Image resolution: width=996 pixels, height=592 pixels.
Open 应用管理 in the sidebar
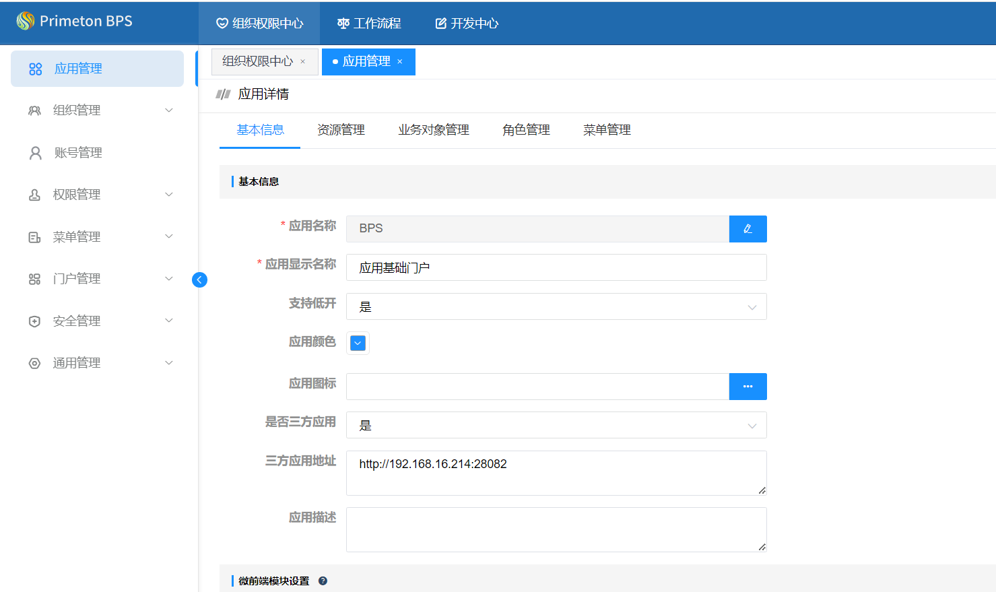[97, 69]
